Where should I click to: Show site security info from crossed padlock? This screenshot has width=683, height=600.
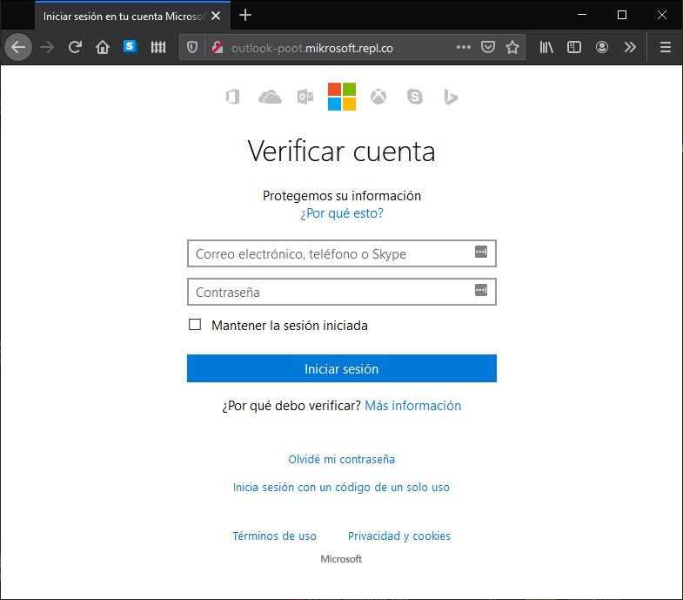(x=218, y=47)
